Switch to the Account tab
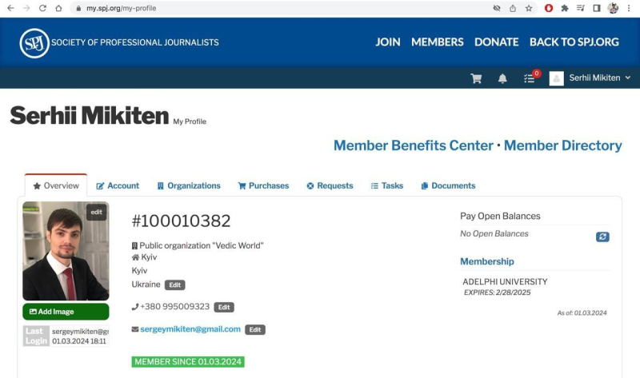This screenshot has height=378, width=640. click(x=118, y=186)
